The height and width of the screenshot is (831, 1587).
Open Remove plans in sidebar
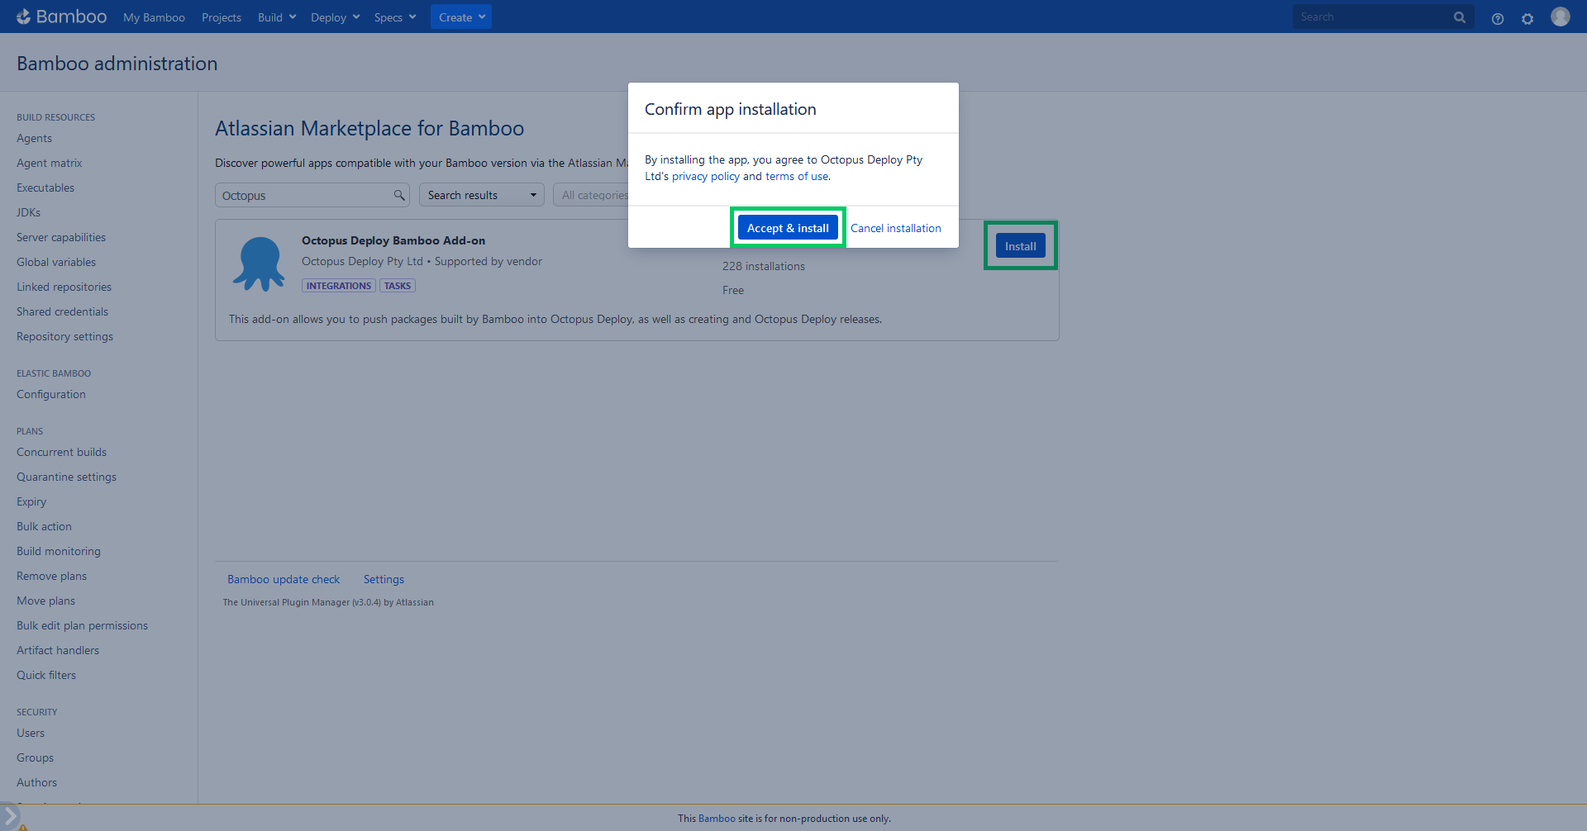coord(51,576)
